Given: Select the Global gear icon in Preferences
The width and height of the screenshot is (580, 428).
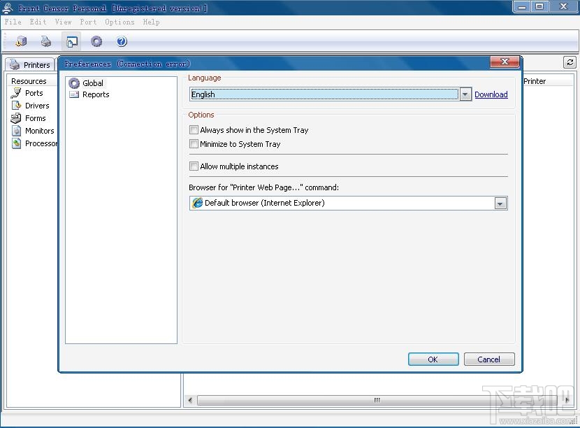Looking at the screenshot, I should click(x=74, y=83).
